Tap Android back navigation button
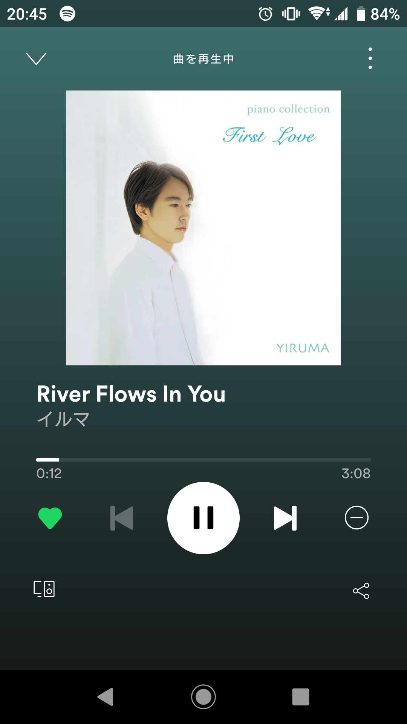Image resolution: width=407 pixels, height=724 pixels. point(106,696)
